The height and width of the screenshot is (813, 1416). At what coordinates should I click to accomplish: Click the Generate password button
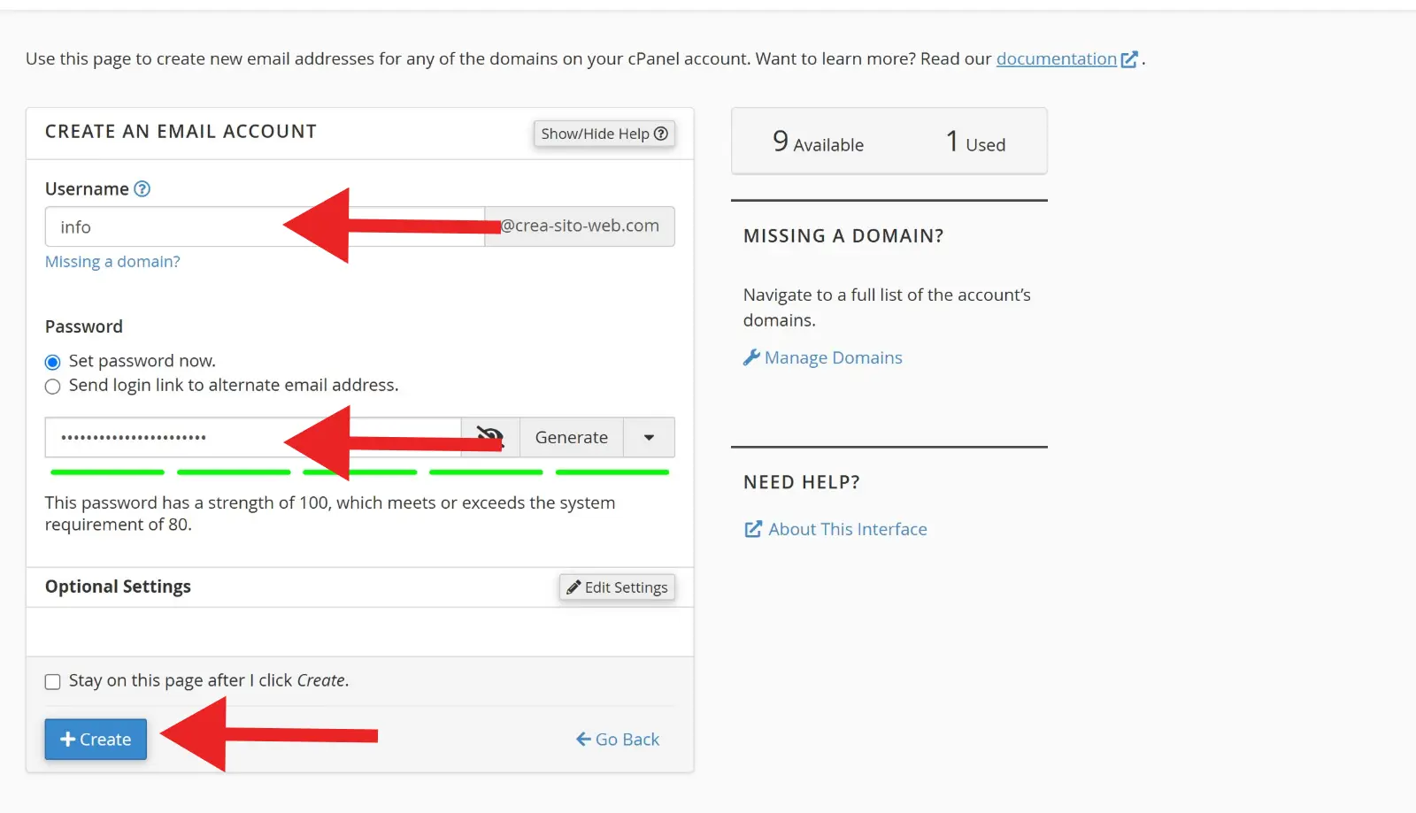point(571,437)
